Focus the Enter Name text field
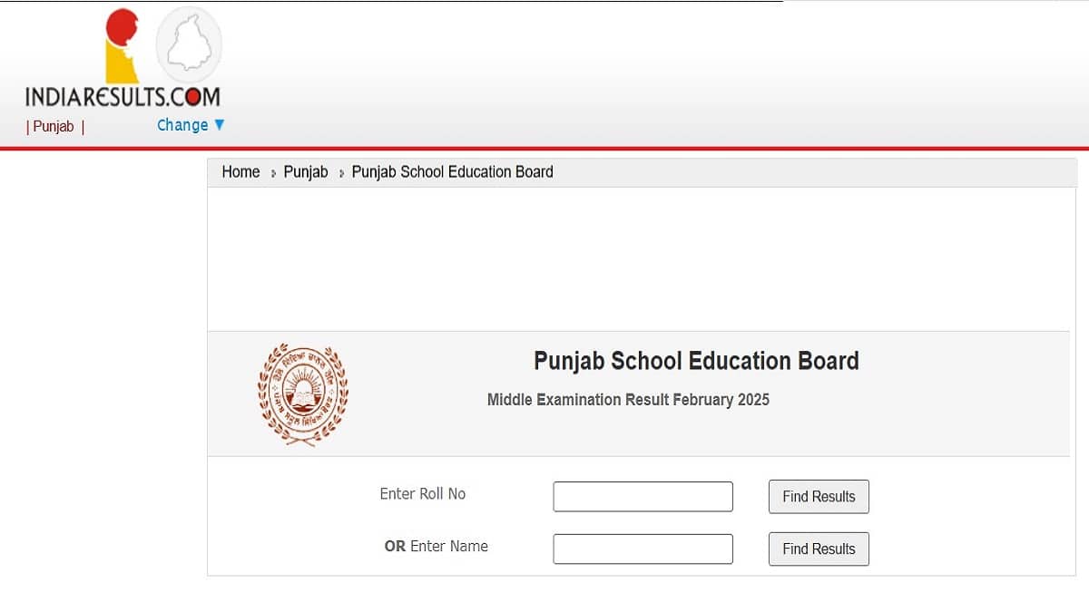The image size is (1089, 612). 643,549
